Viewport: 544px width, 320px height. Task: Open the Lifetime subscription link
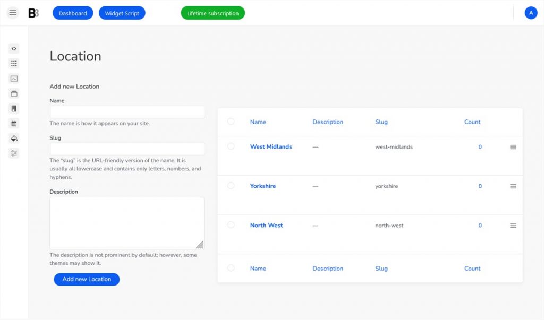(212, 13)
